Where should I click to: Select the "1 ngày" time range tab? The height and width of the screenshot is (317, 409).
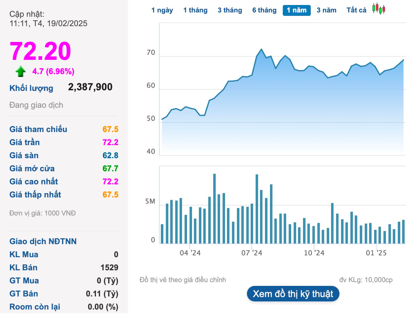pos(162,10)
